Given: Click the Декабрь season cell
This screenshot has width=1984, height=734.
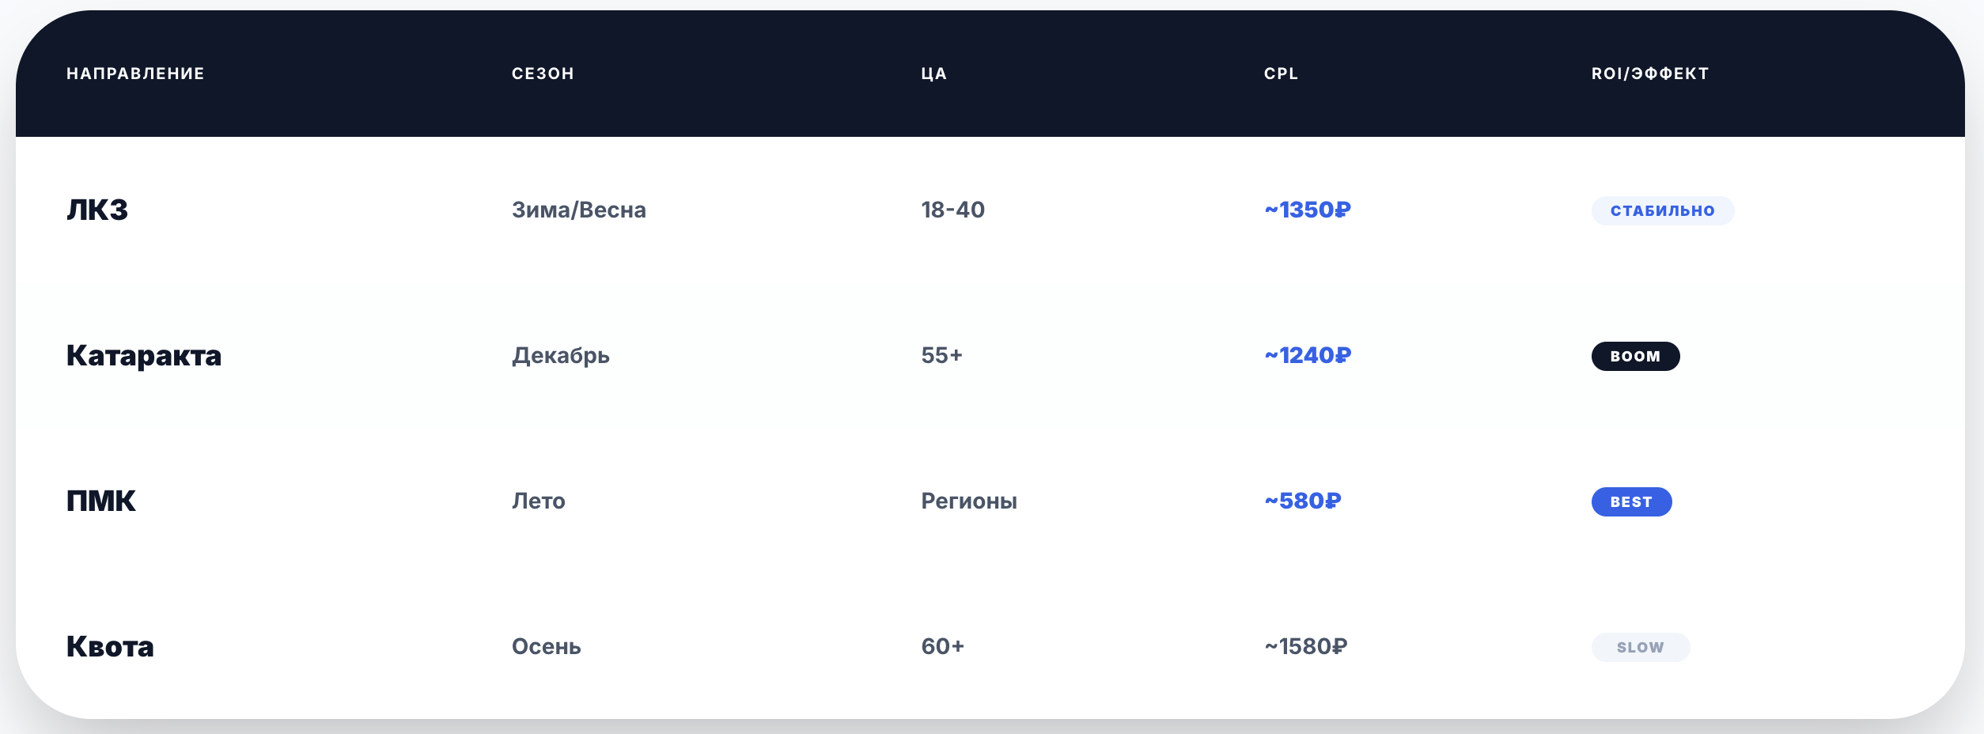Looking at the screenshot, I should coord(561,355).
